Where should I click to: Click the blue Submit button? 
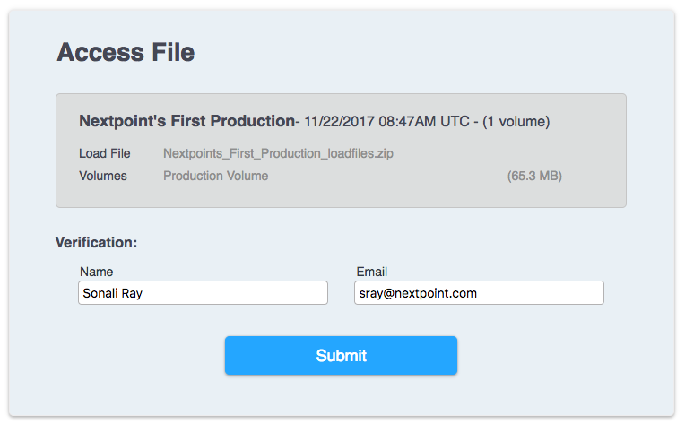(x=341, y=356)
